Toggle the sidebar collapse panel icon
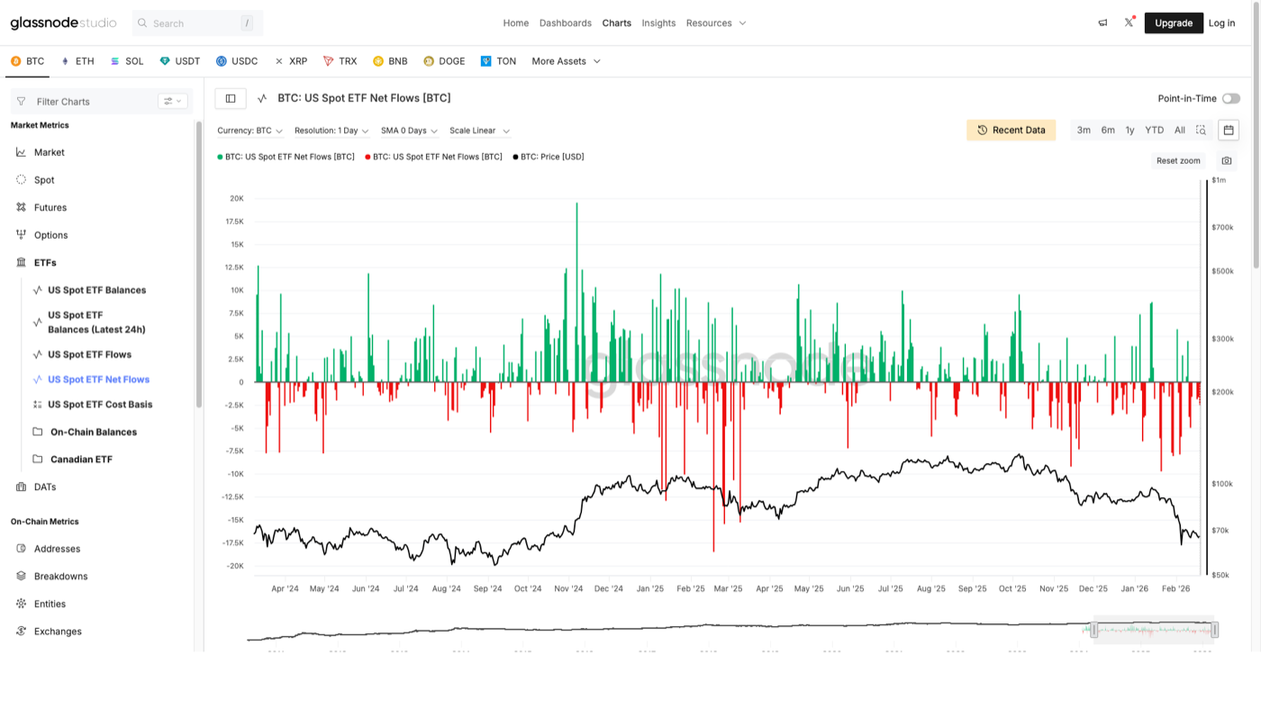This screenshot has height=709, width=1261. 230,97
